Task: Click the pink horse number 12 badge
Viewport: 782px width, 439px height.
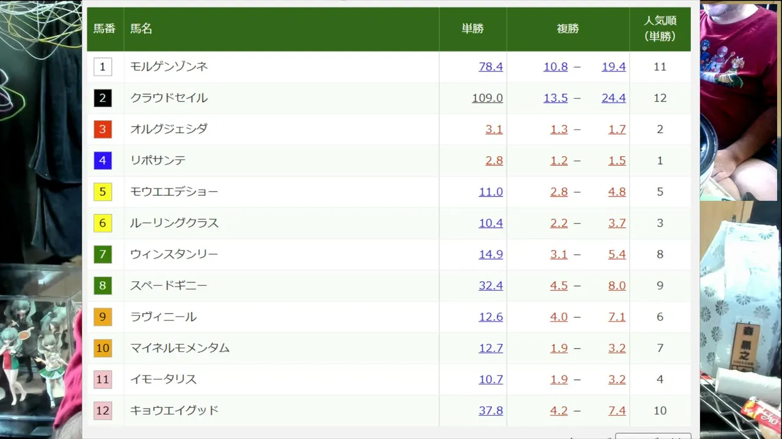Action: tap(103, 410)
